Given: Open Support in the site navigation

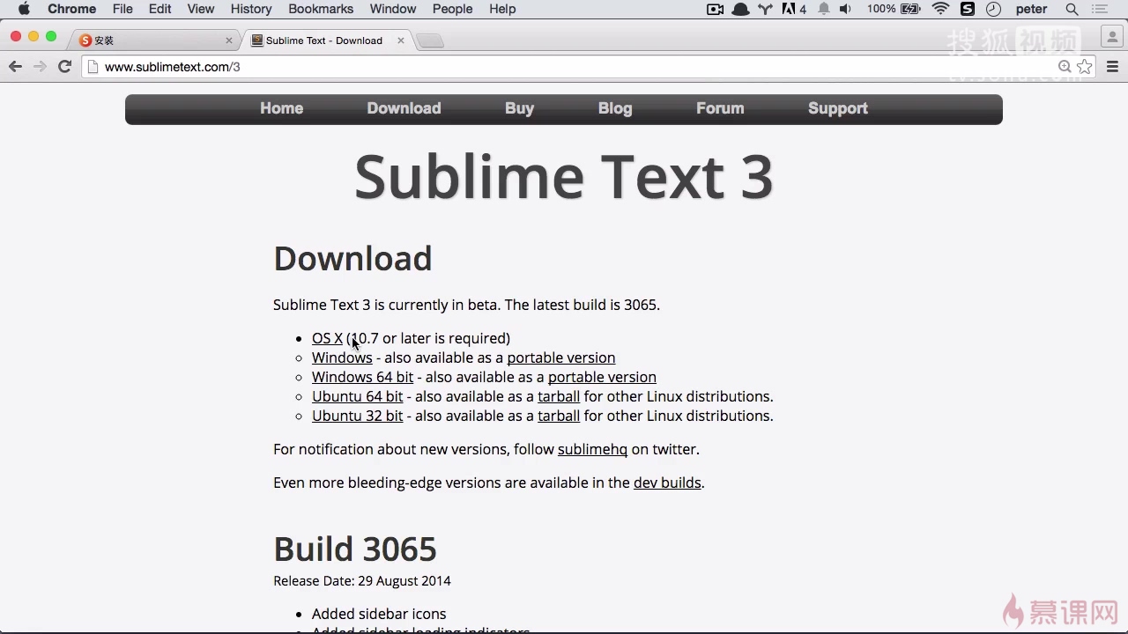Looking at the screenshot, I should tap(838, 108).
